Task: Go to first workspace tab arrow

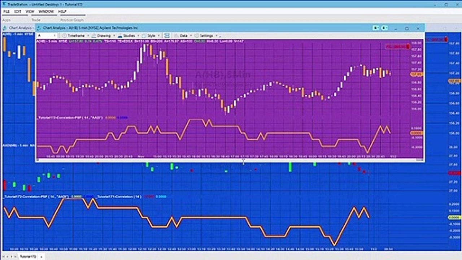Action: pyautogui.click(x=4, y=256)
